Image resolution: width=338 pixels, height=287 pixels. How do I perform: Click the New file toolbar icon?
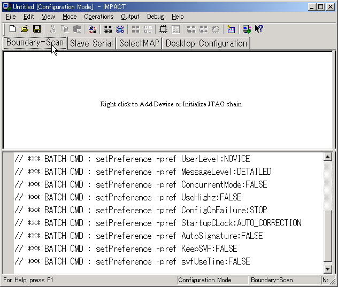click(12, 29)
